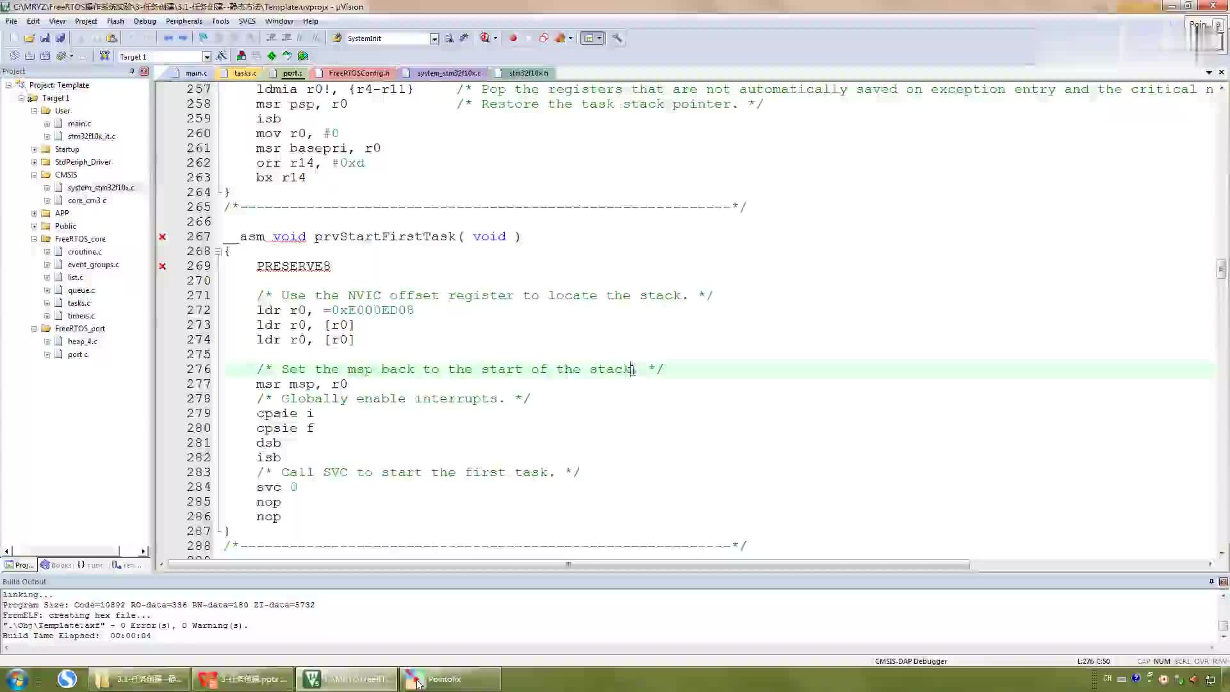Download code to flash with LOAD
This screenshot has width=1230, height=692.
pyautogui.click(x=104, y=56)
